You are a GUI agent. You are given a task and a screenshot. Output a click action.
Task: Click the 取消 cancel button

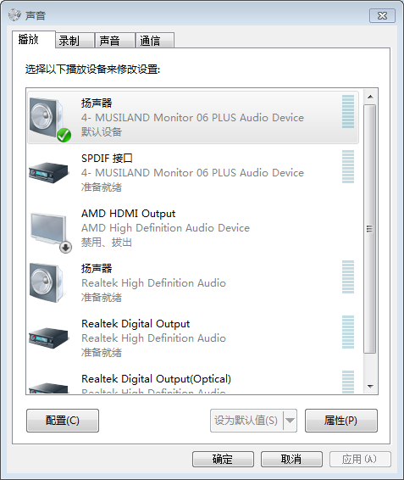tap(291, 459)
